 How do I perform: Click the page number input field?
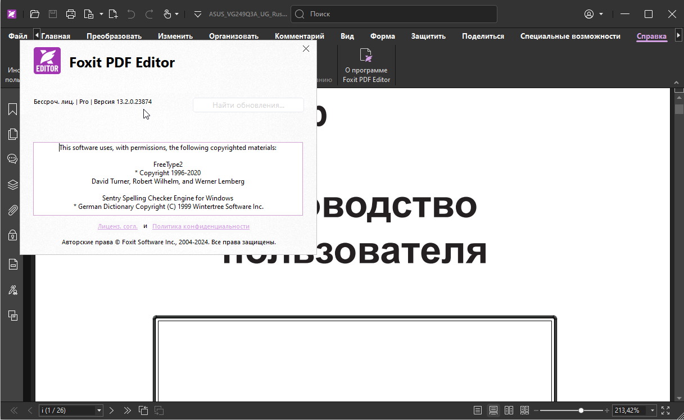[67, 410]
